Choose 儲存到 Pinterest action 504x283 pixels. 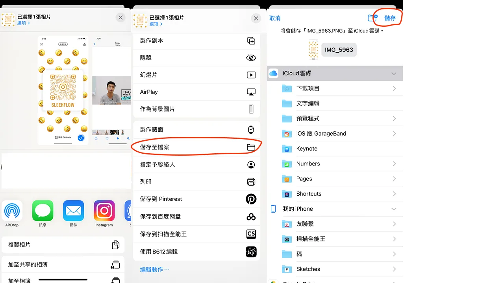click(196, 199)
